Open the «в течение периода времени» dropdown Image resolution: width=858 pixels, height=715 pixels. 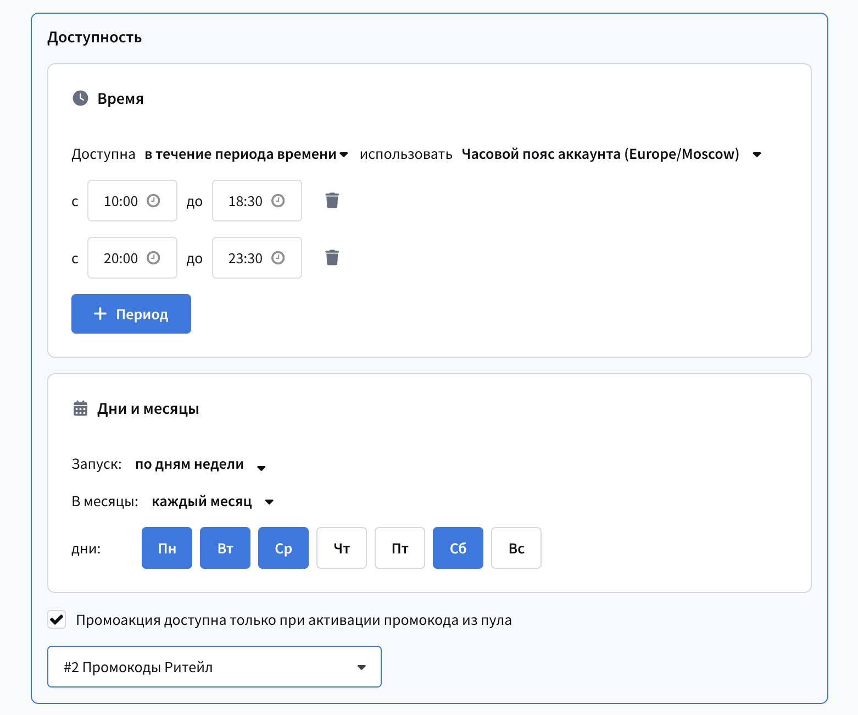(x=246, y=154)
